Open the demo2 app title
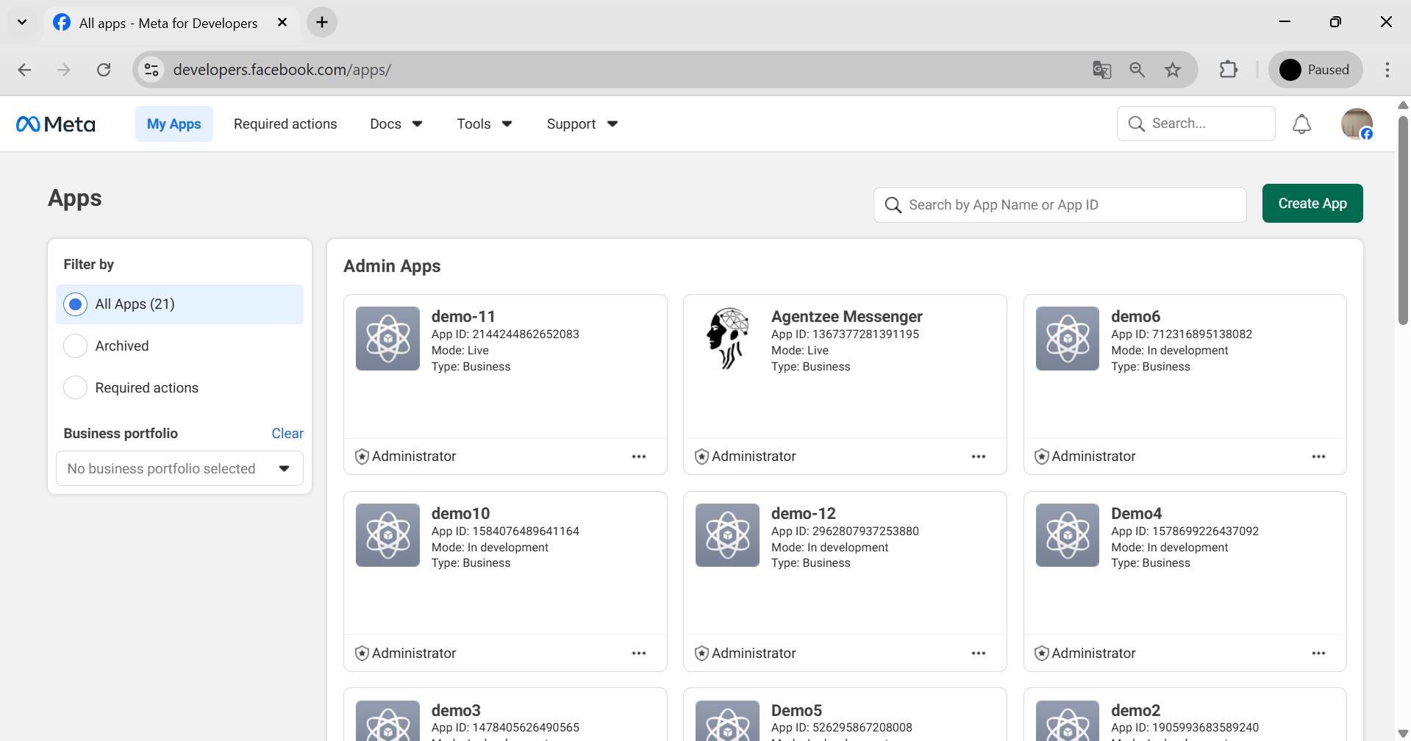1411x741 pixels. [1135, 711]
